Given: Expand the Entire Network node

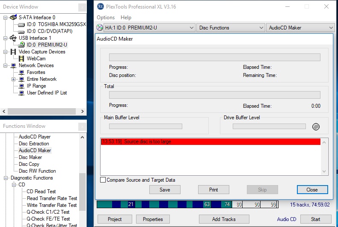Looking at the screenshot, I should 13,79.
